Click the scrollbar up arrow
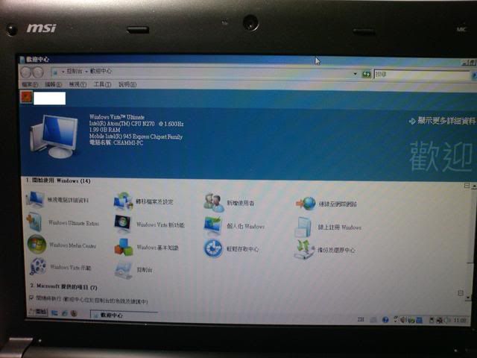Screen dimensions: 477x358 tap(474, 186)
